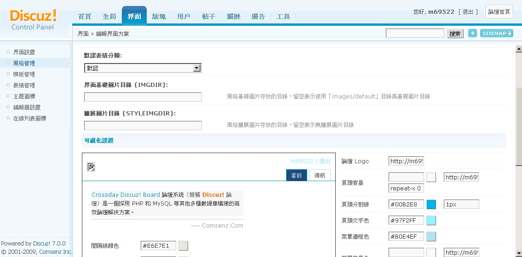The width and height of the screenshot is (522, 257).
Task: Focus the 界面基礎圖片目錄 input field
Action: [x=143, y=97]
